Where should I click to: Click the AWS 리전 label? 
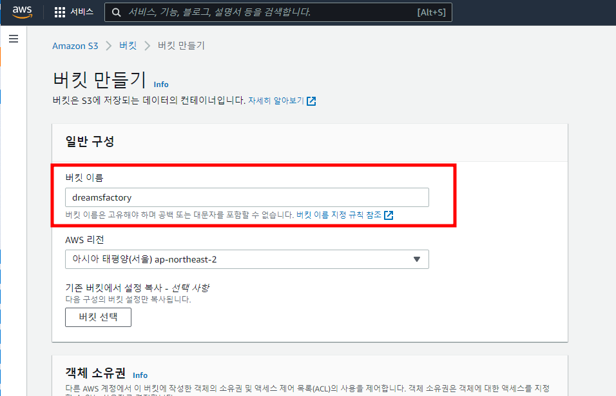coord(84,240)
